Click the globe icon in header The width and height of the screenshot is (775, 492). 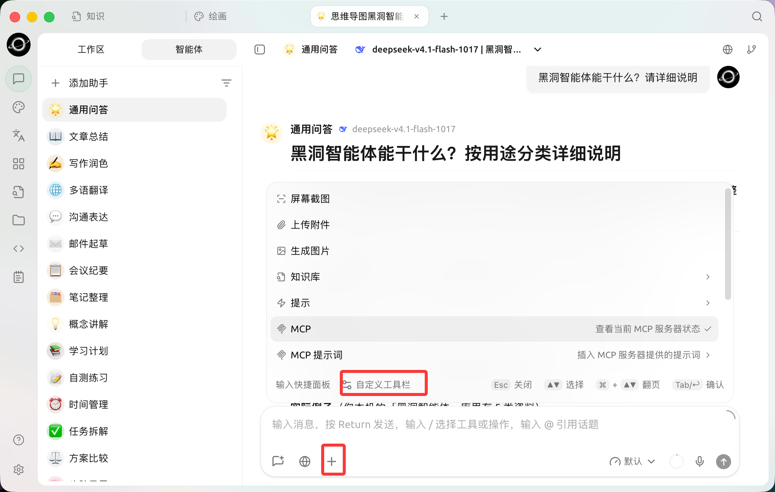pyautogui.click(x=728, y=49)
